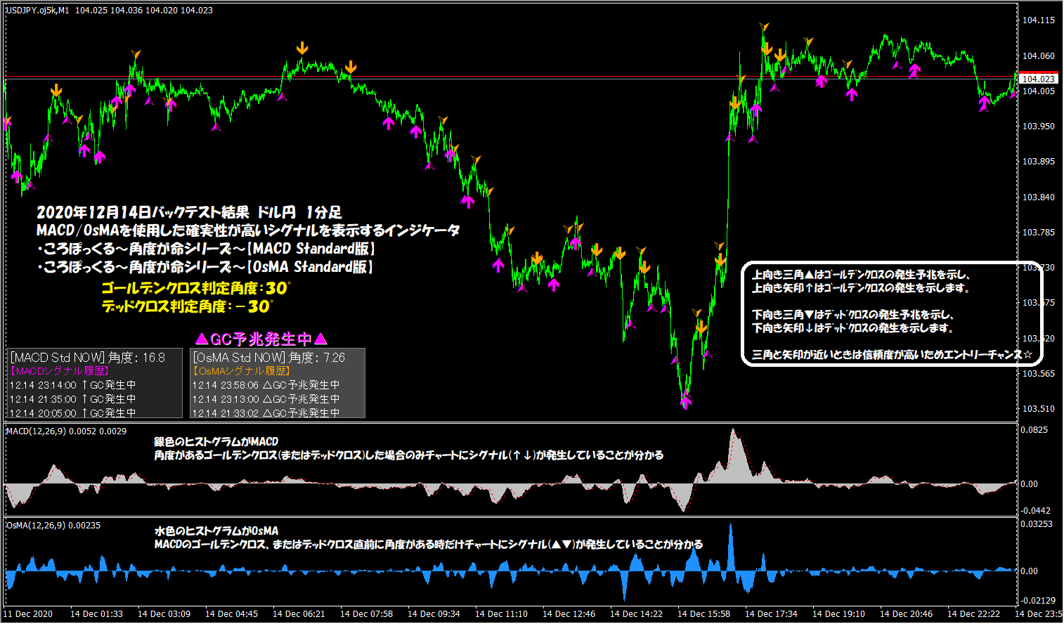Image resolution: width=1064 pixels, height=624 pixels.
Task: Click the 水色のヒストグラムがOsMA caption
Action: pyautogui.click(x=216, y=531)
